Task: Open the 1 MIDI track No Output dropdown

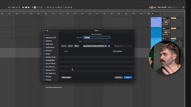Action: click(x=166, y=24)
